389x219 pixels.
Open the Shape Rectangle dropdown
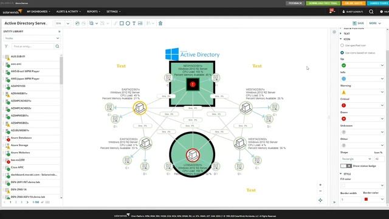356,159
